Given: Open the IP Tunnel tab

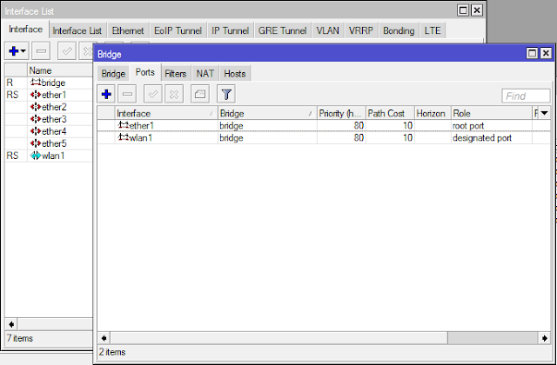Looking at the screenshot, I should [x=230, y=31].
